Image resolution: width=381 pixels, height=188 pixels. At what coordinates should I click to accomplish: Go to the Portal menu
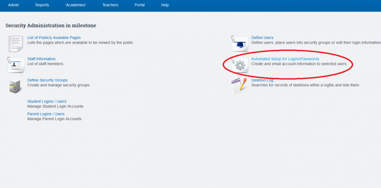point(140,5)
